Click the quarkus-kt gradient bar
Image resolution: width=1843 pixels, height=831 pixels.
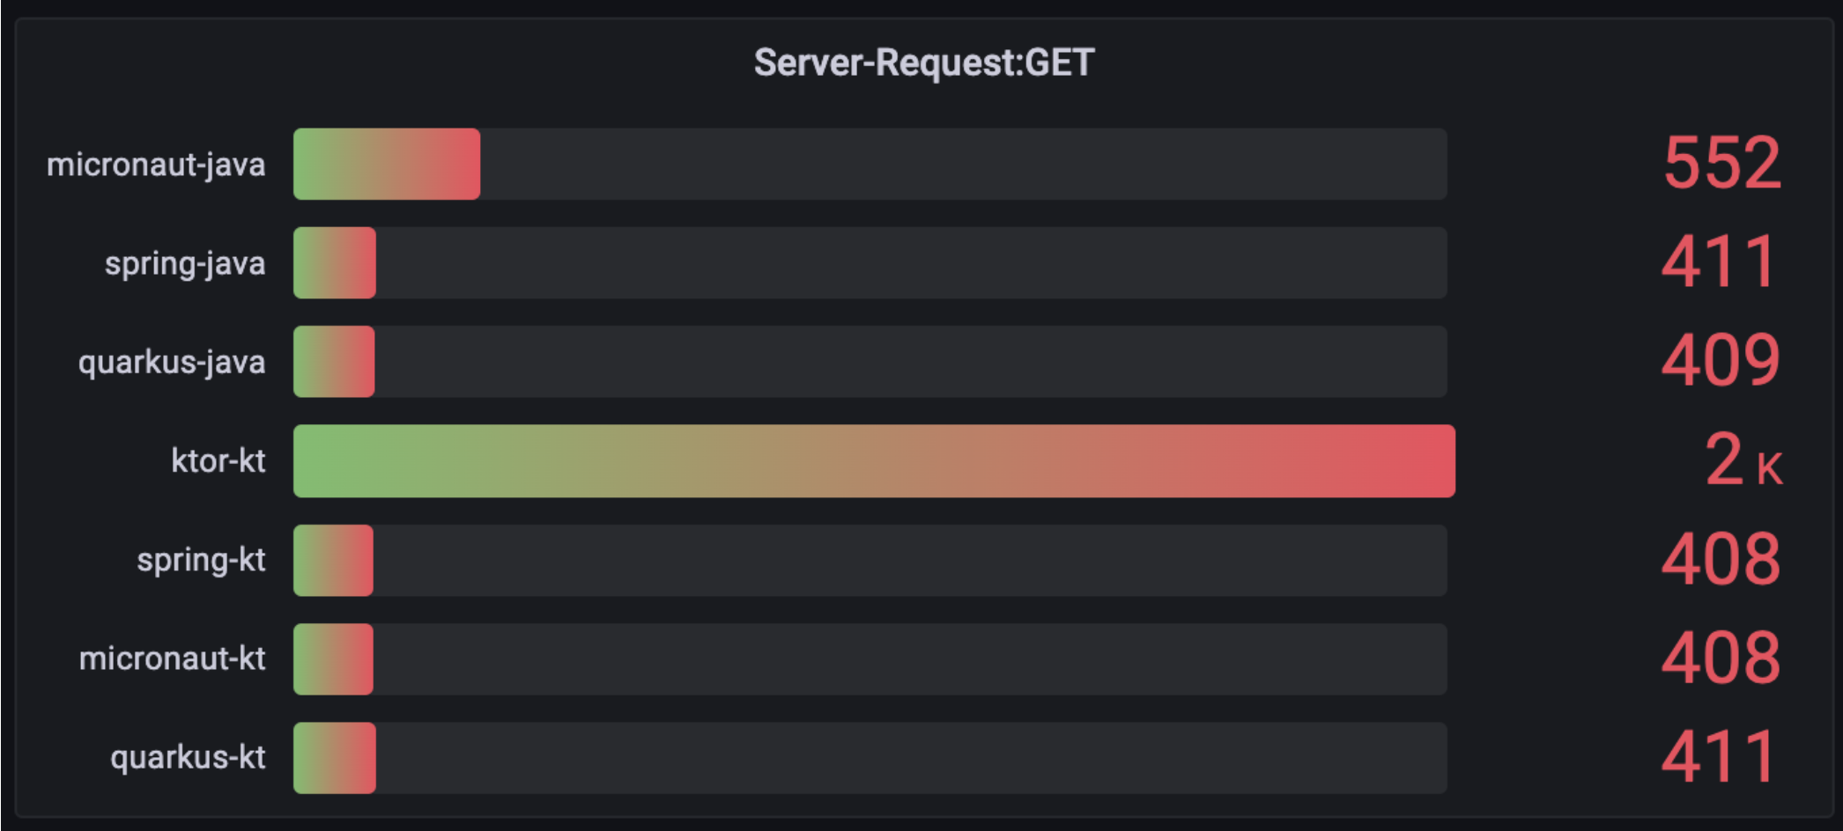pos(335,758)
